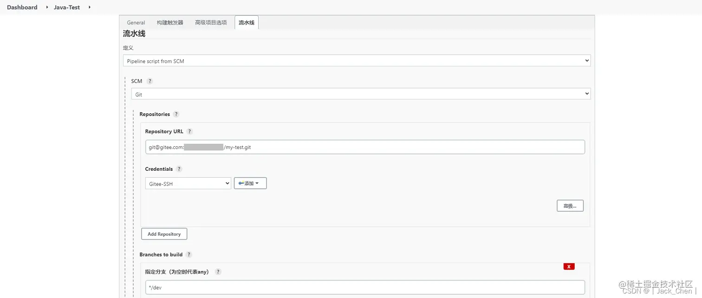Image resolution: width=702 pixels, height=298 pixels.
Task: Click the 流水线 section heading
Action: tap(134, 33)
